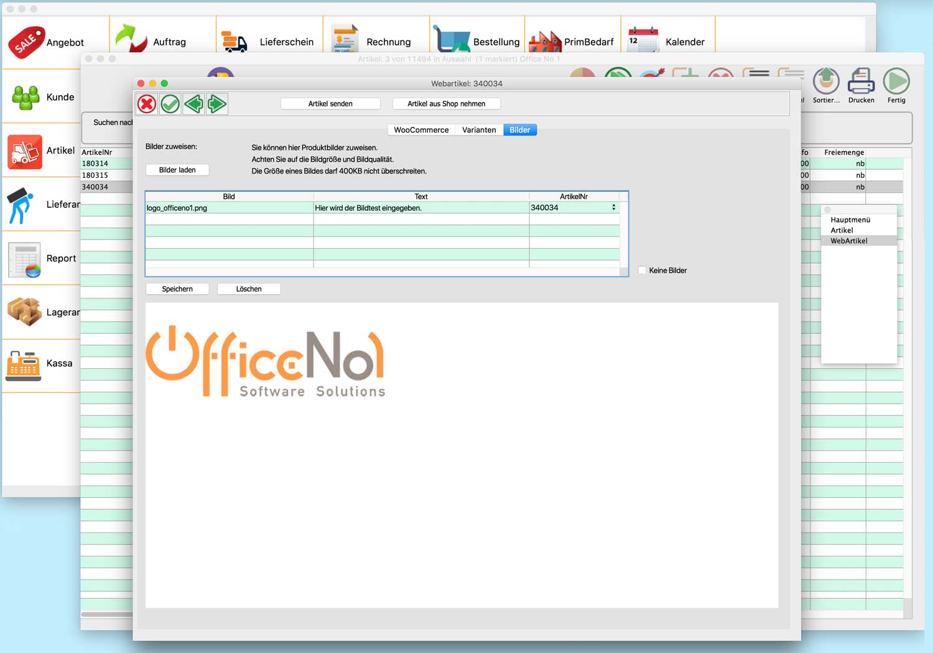Open PrimBedarf factory icon

pos(545,42)
